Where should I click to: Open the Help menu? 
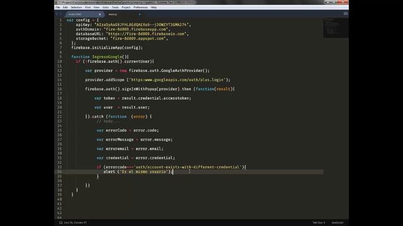[154, 8]
